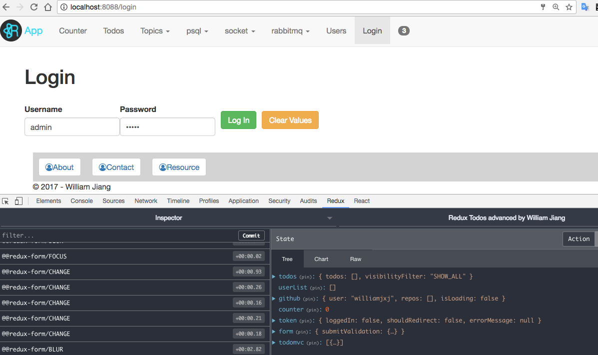Click the user icon on Contact button
Screen dimensions: 598x355
click(x=102, y=167)
